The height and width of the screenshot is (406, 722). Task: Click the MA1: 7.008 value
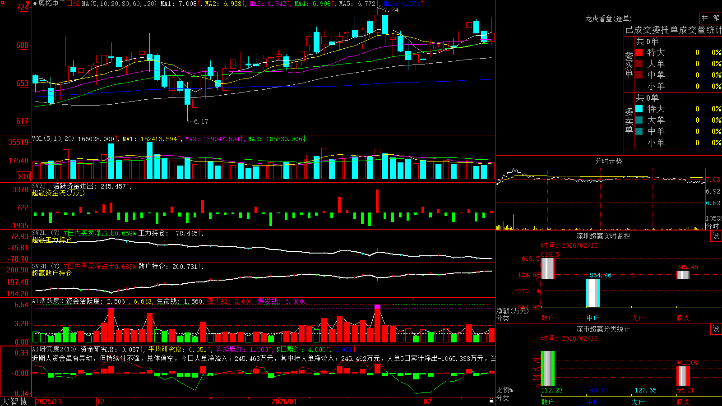tap(180, 4)
